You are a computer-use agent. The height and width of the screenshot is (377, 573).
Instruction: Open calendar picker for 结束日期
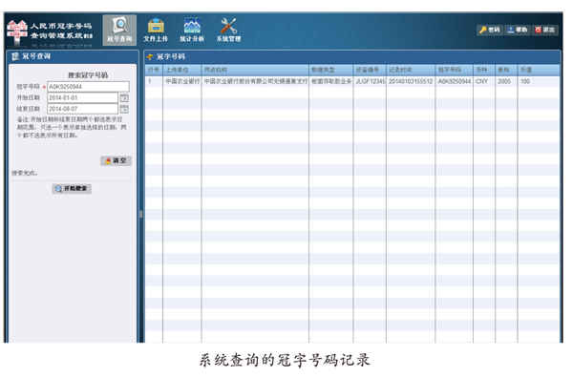click(x=124, y=109)
